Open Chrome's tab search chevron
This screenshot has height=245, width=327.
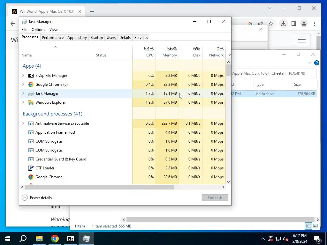tap(270, 8)
